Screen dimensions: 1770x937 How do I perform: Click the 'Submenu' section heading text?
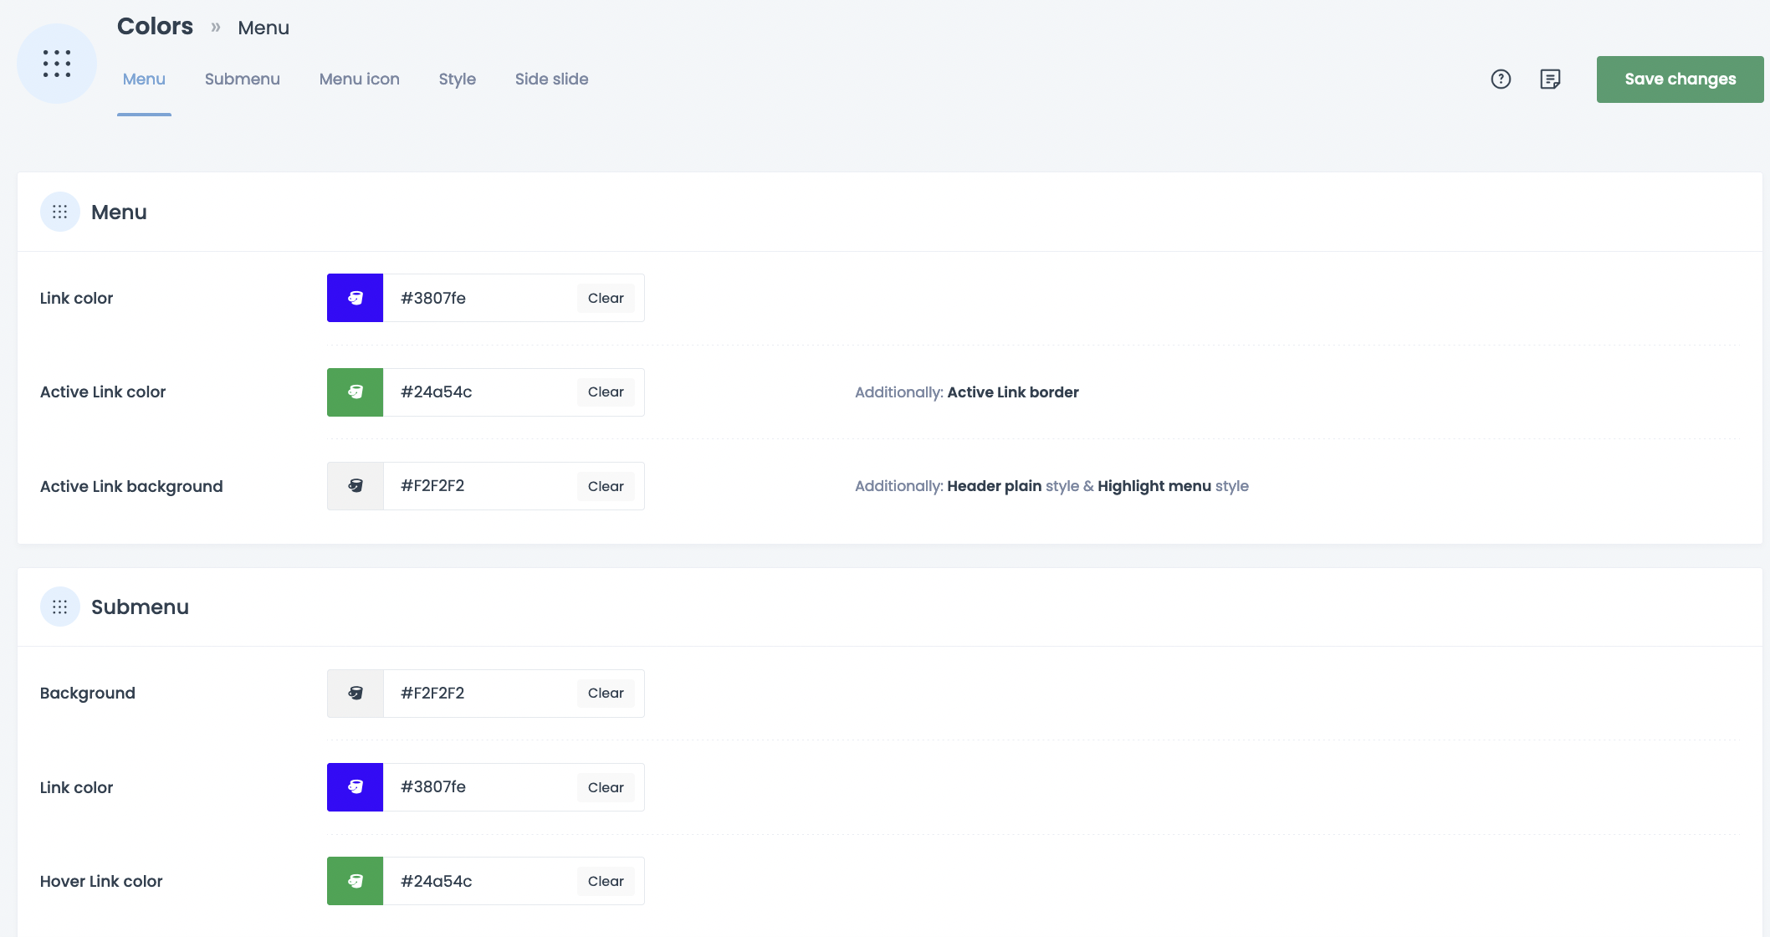pos(140,607)
